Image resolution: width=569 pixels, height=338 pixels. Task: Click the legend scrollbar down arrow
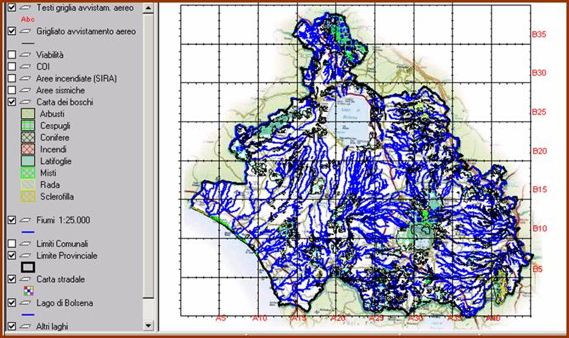(x=148, y=325)
